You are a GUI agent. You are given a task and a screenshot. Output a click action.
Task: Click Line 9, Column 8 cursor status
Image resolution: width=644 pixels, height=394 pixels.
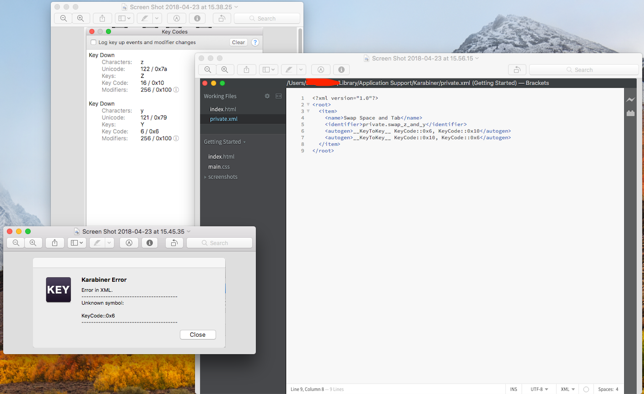[x=307, y=389]
